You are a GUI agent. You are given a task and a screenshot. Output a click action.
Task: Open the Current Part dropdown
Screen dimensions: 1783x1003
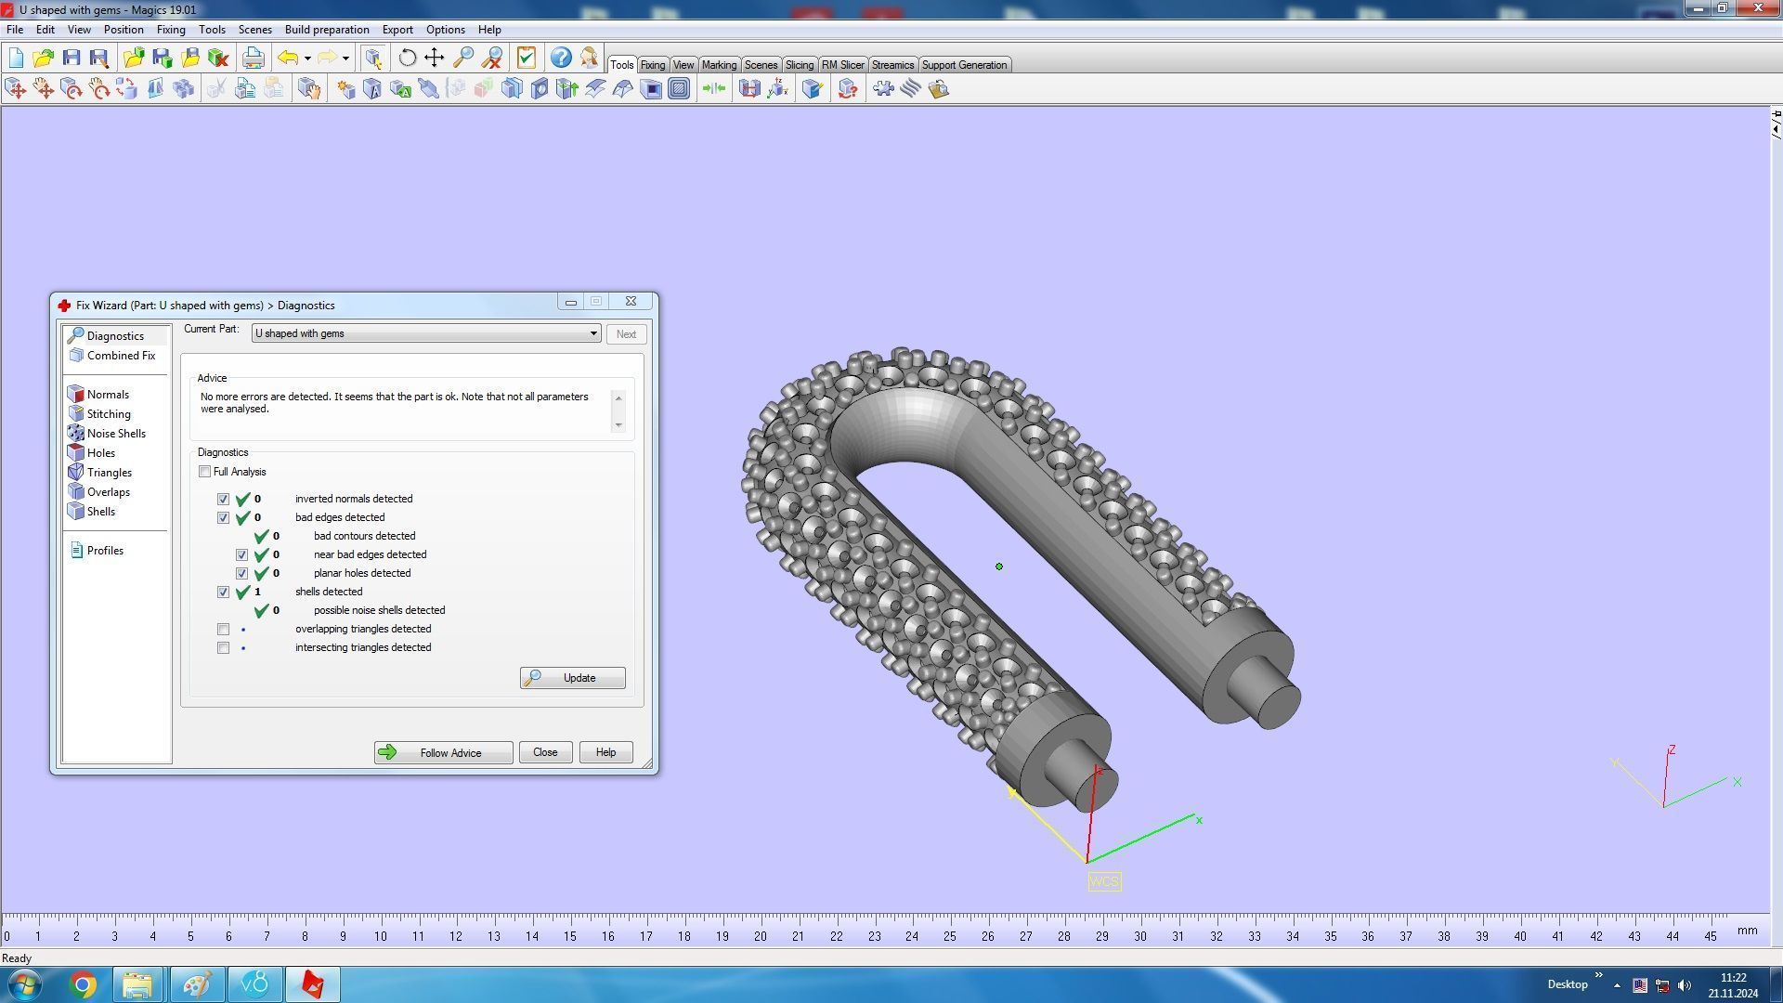tap(592, 333)
